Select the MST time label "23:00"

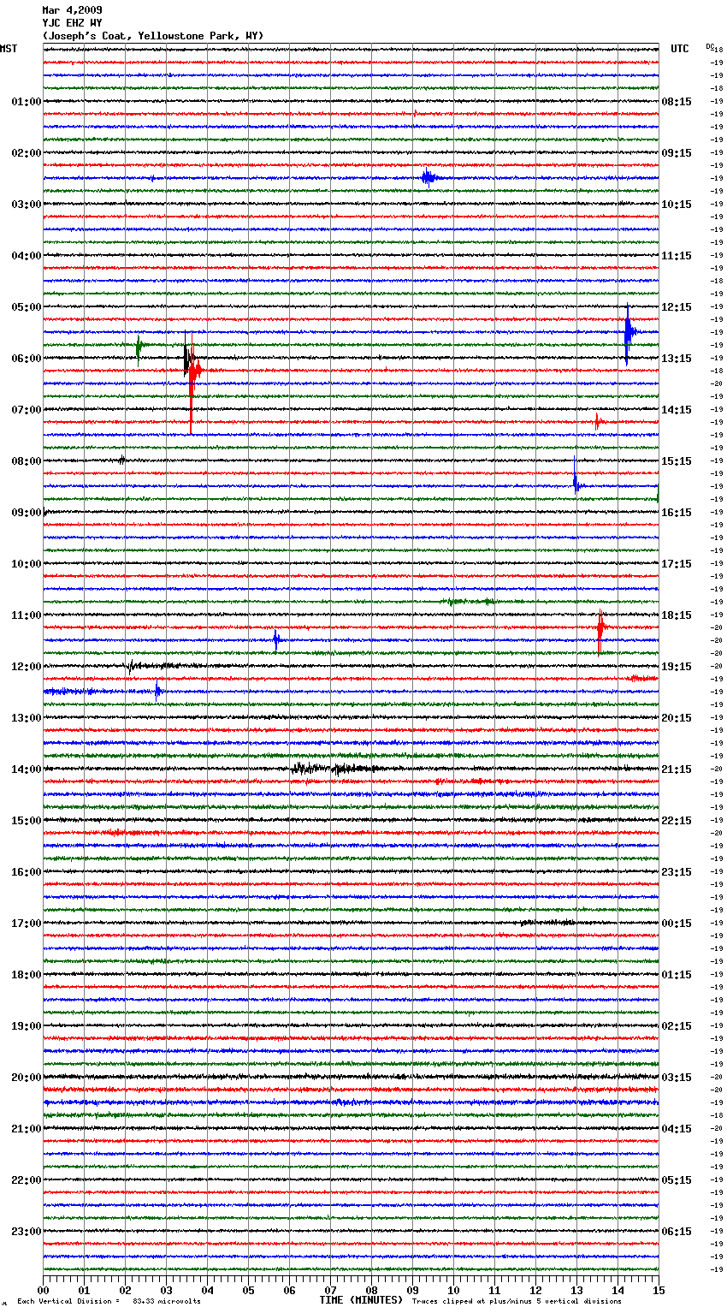point(27,1232)
